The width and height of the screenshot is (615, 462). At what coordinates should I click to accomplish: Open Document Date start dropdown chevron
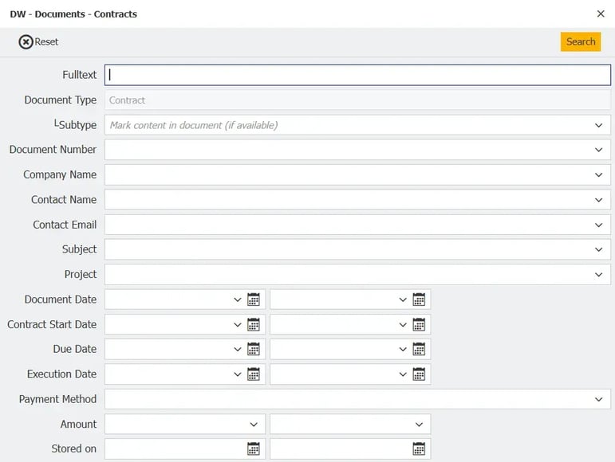[237, 300]
